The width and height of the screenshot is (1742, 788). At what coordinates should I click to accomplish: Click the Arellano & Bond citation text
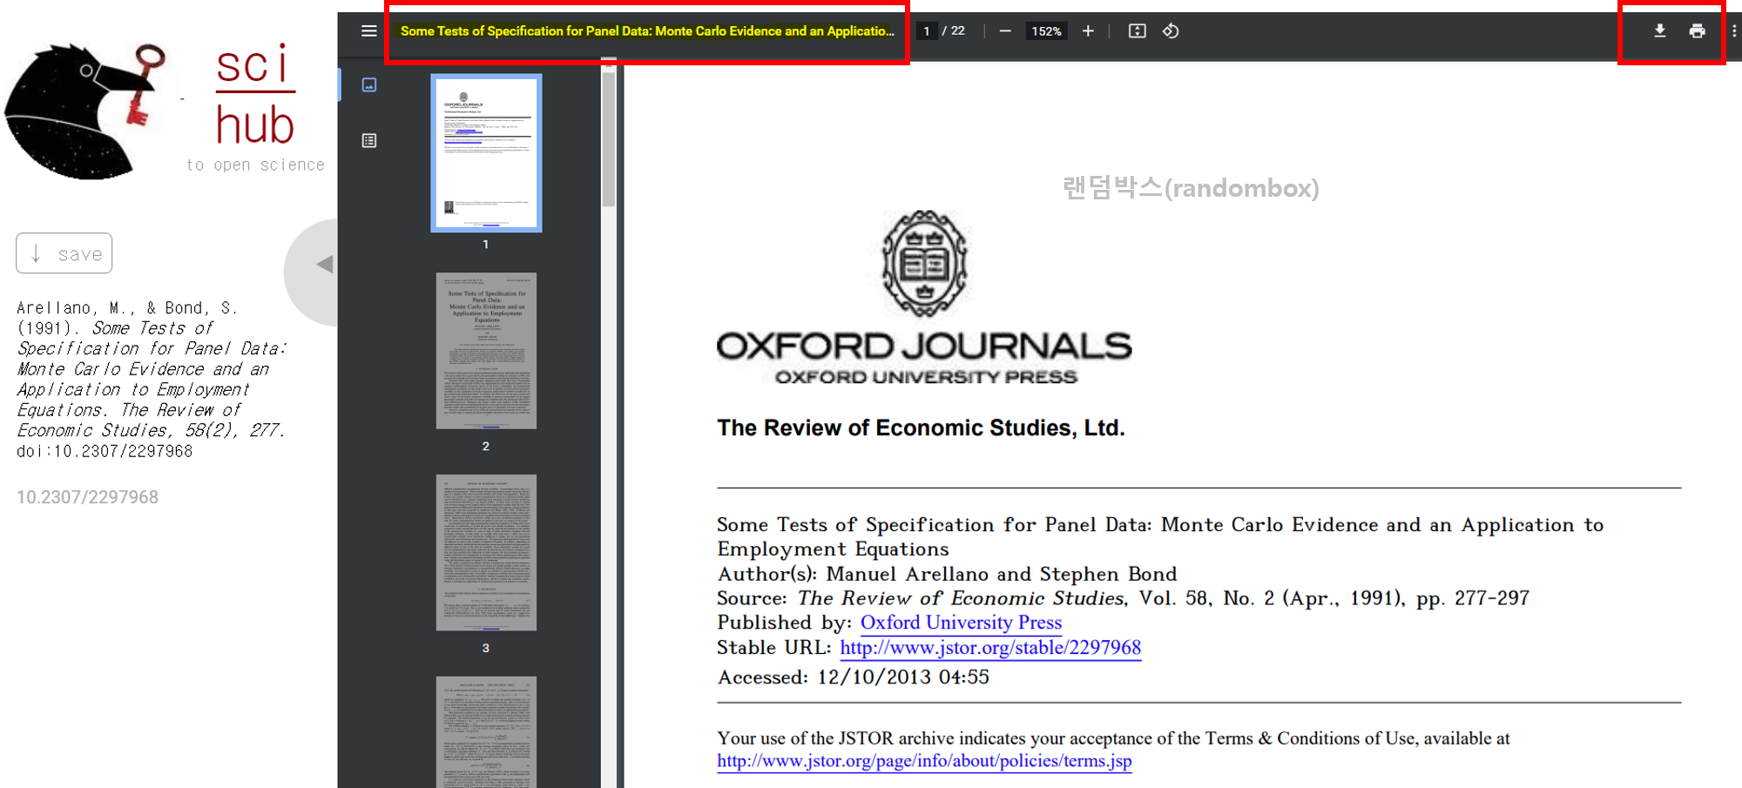[x=151, y=380]
